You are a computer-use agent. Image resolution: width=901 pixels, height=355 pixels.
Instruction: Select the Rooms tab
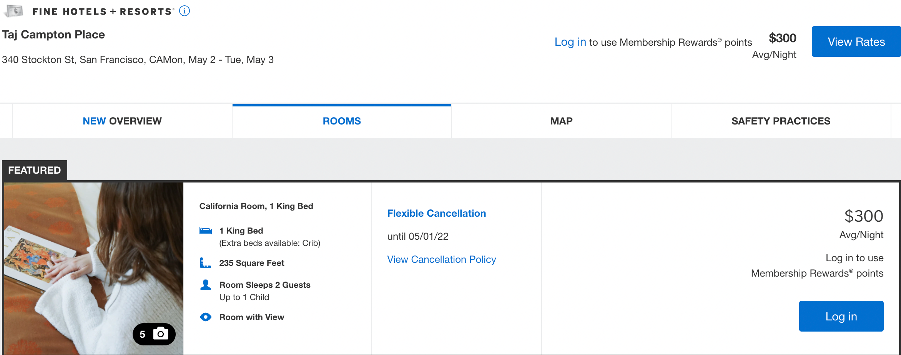342,121
